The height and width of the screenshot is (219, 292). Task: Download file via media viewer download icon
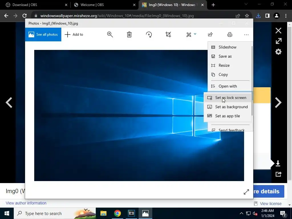click(x=278, y=163)
